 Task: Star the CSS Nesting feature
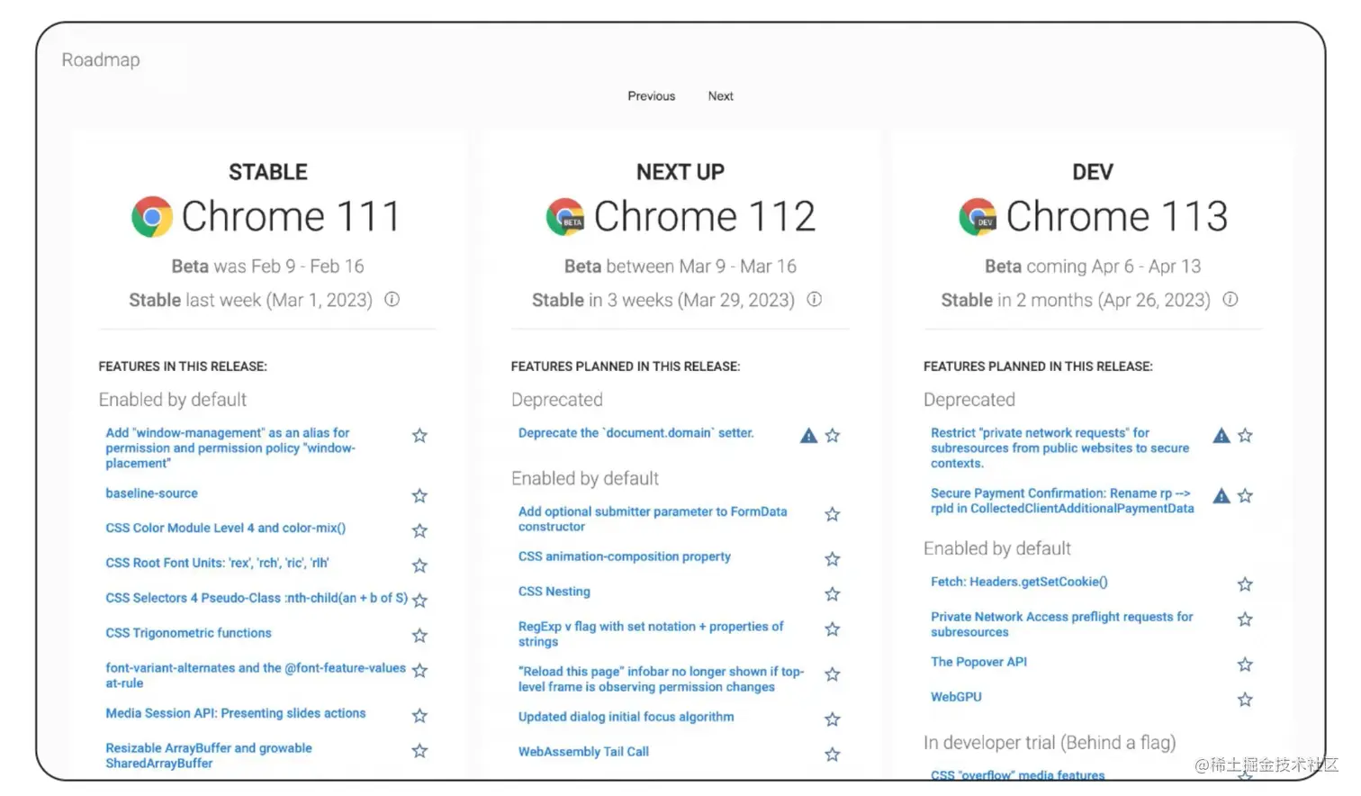tap(833, 594)
